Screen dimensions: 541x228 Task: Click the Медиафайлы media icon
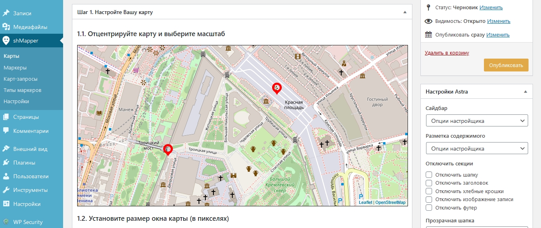coord(6,27)
